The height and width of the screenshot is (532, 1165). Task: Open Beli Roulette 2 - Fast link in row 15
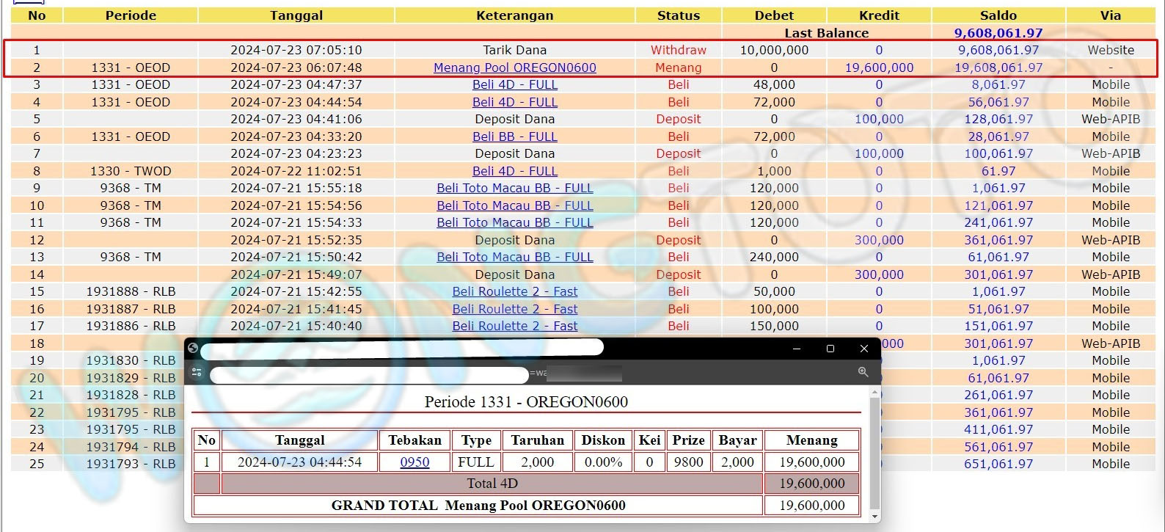pyautogui.click(x=514, y=291)
